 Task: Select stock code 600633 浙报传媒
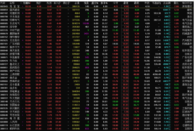(15, 54)
